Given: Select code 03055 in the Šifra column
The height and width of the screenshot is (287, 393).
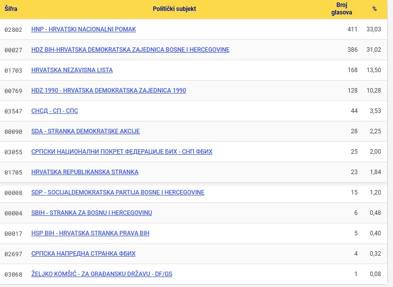Looking at the screenshot, I should [13, 152].
